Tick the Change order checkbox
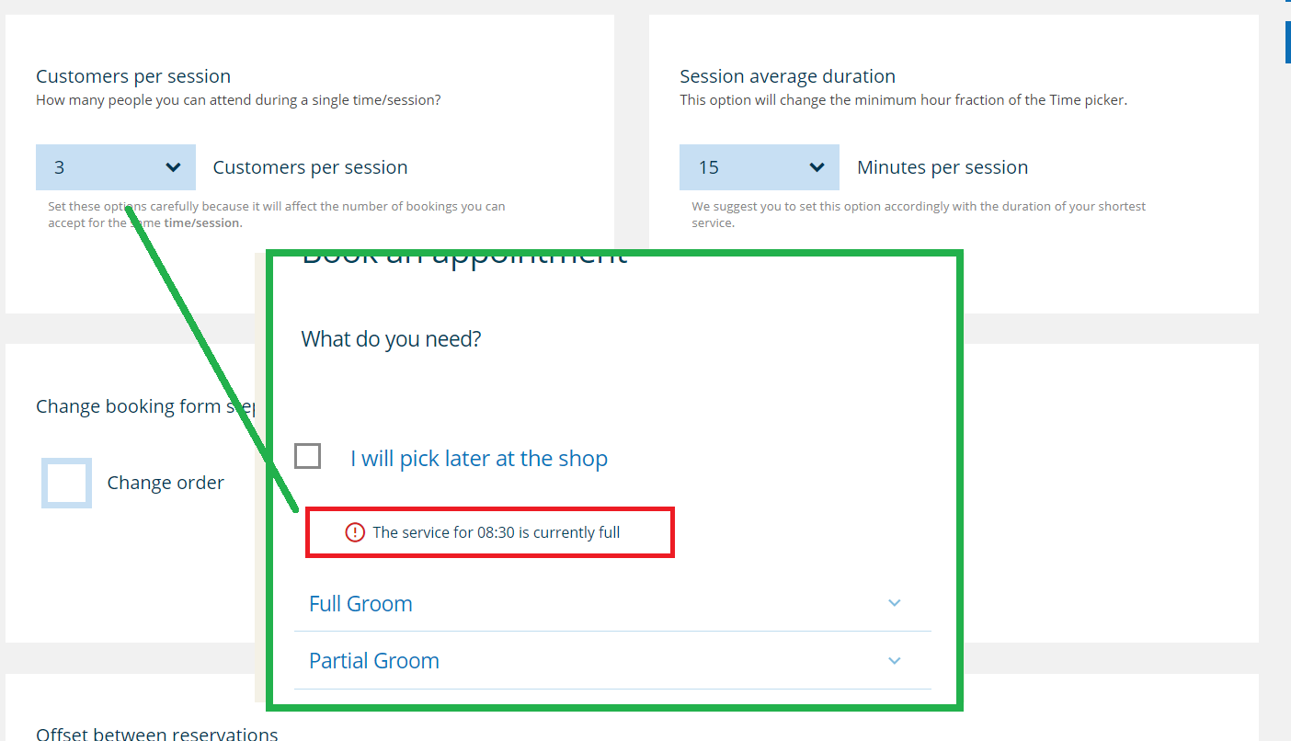 [66, 483]
